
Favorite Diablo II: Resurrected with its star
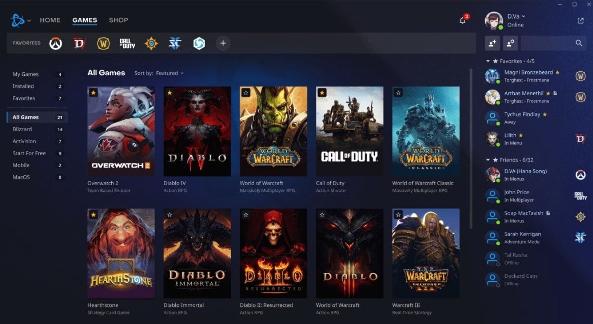pyautogui.click(x=246, y=215)
